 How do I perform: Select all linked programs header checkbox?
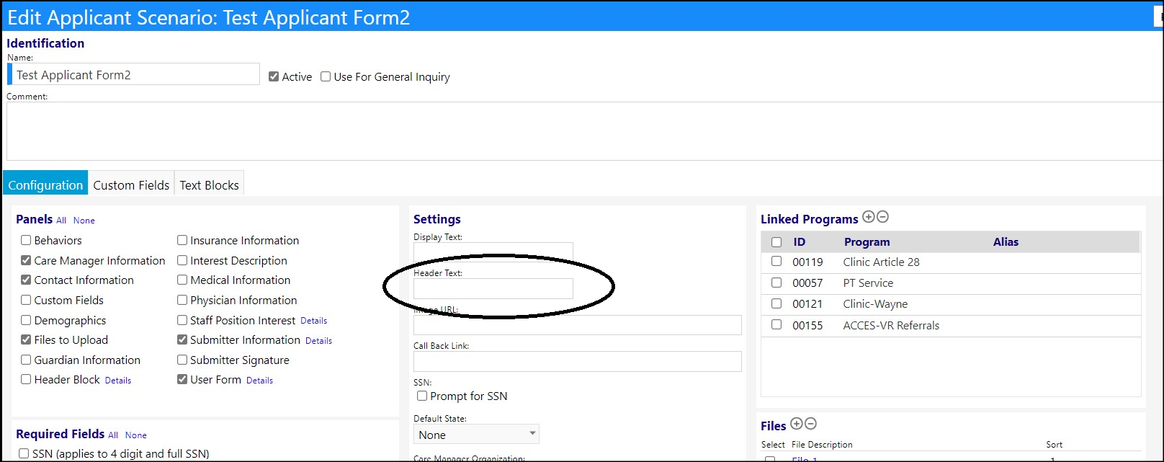pyautogui.click(x=776, y=242)
